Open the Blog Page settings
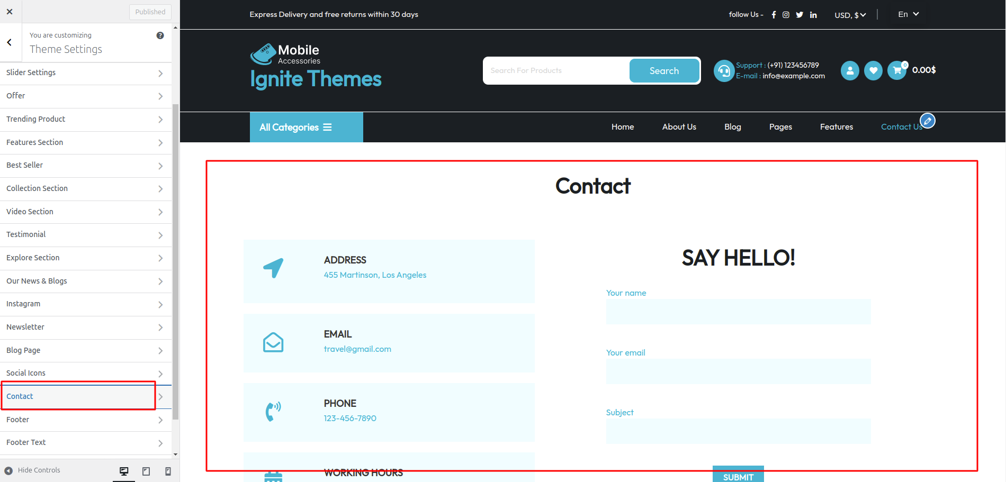The width and height of the screenshot is (1006, 482). (86, 351)
